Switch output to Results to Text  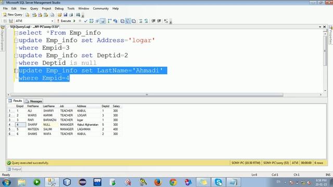[x=122, y=21]
